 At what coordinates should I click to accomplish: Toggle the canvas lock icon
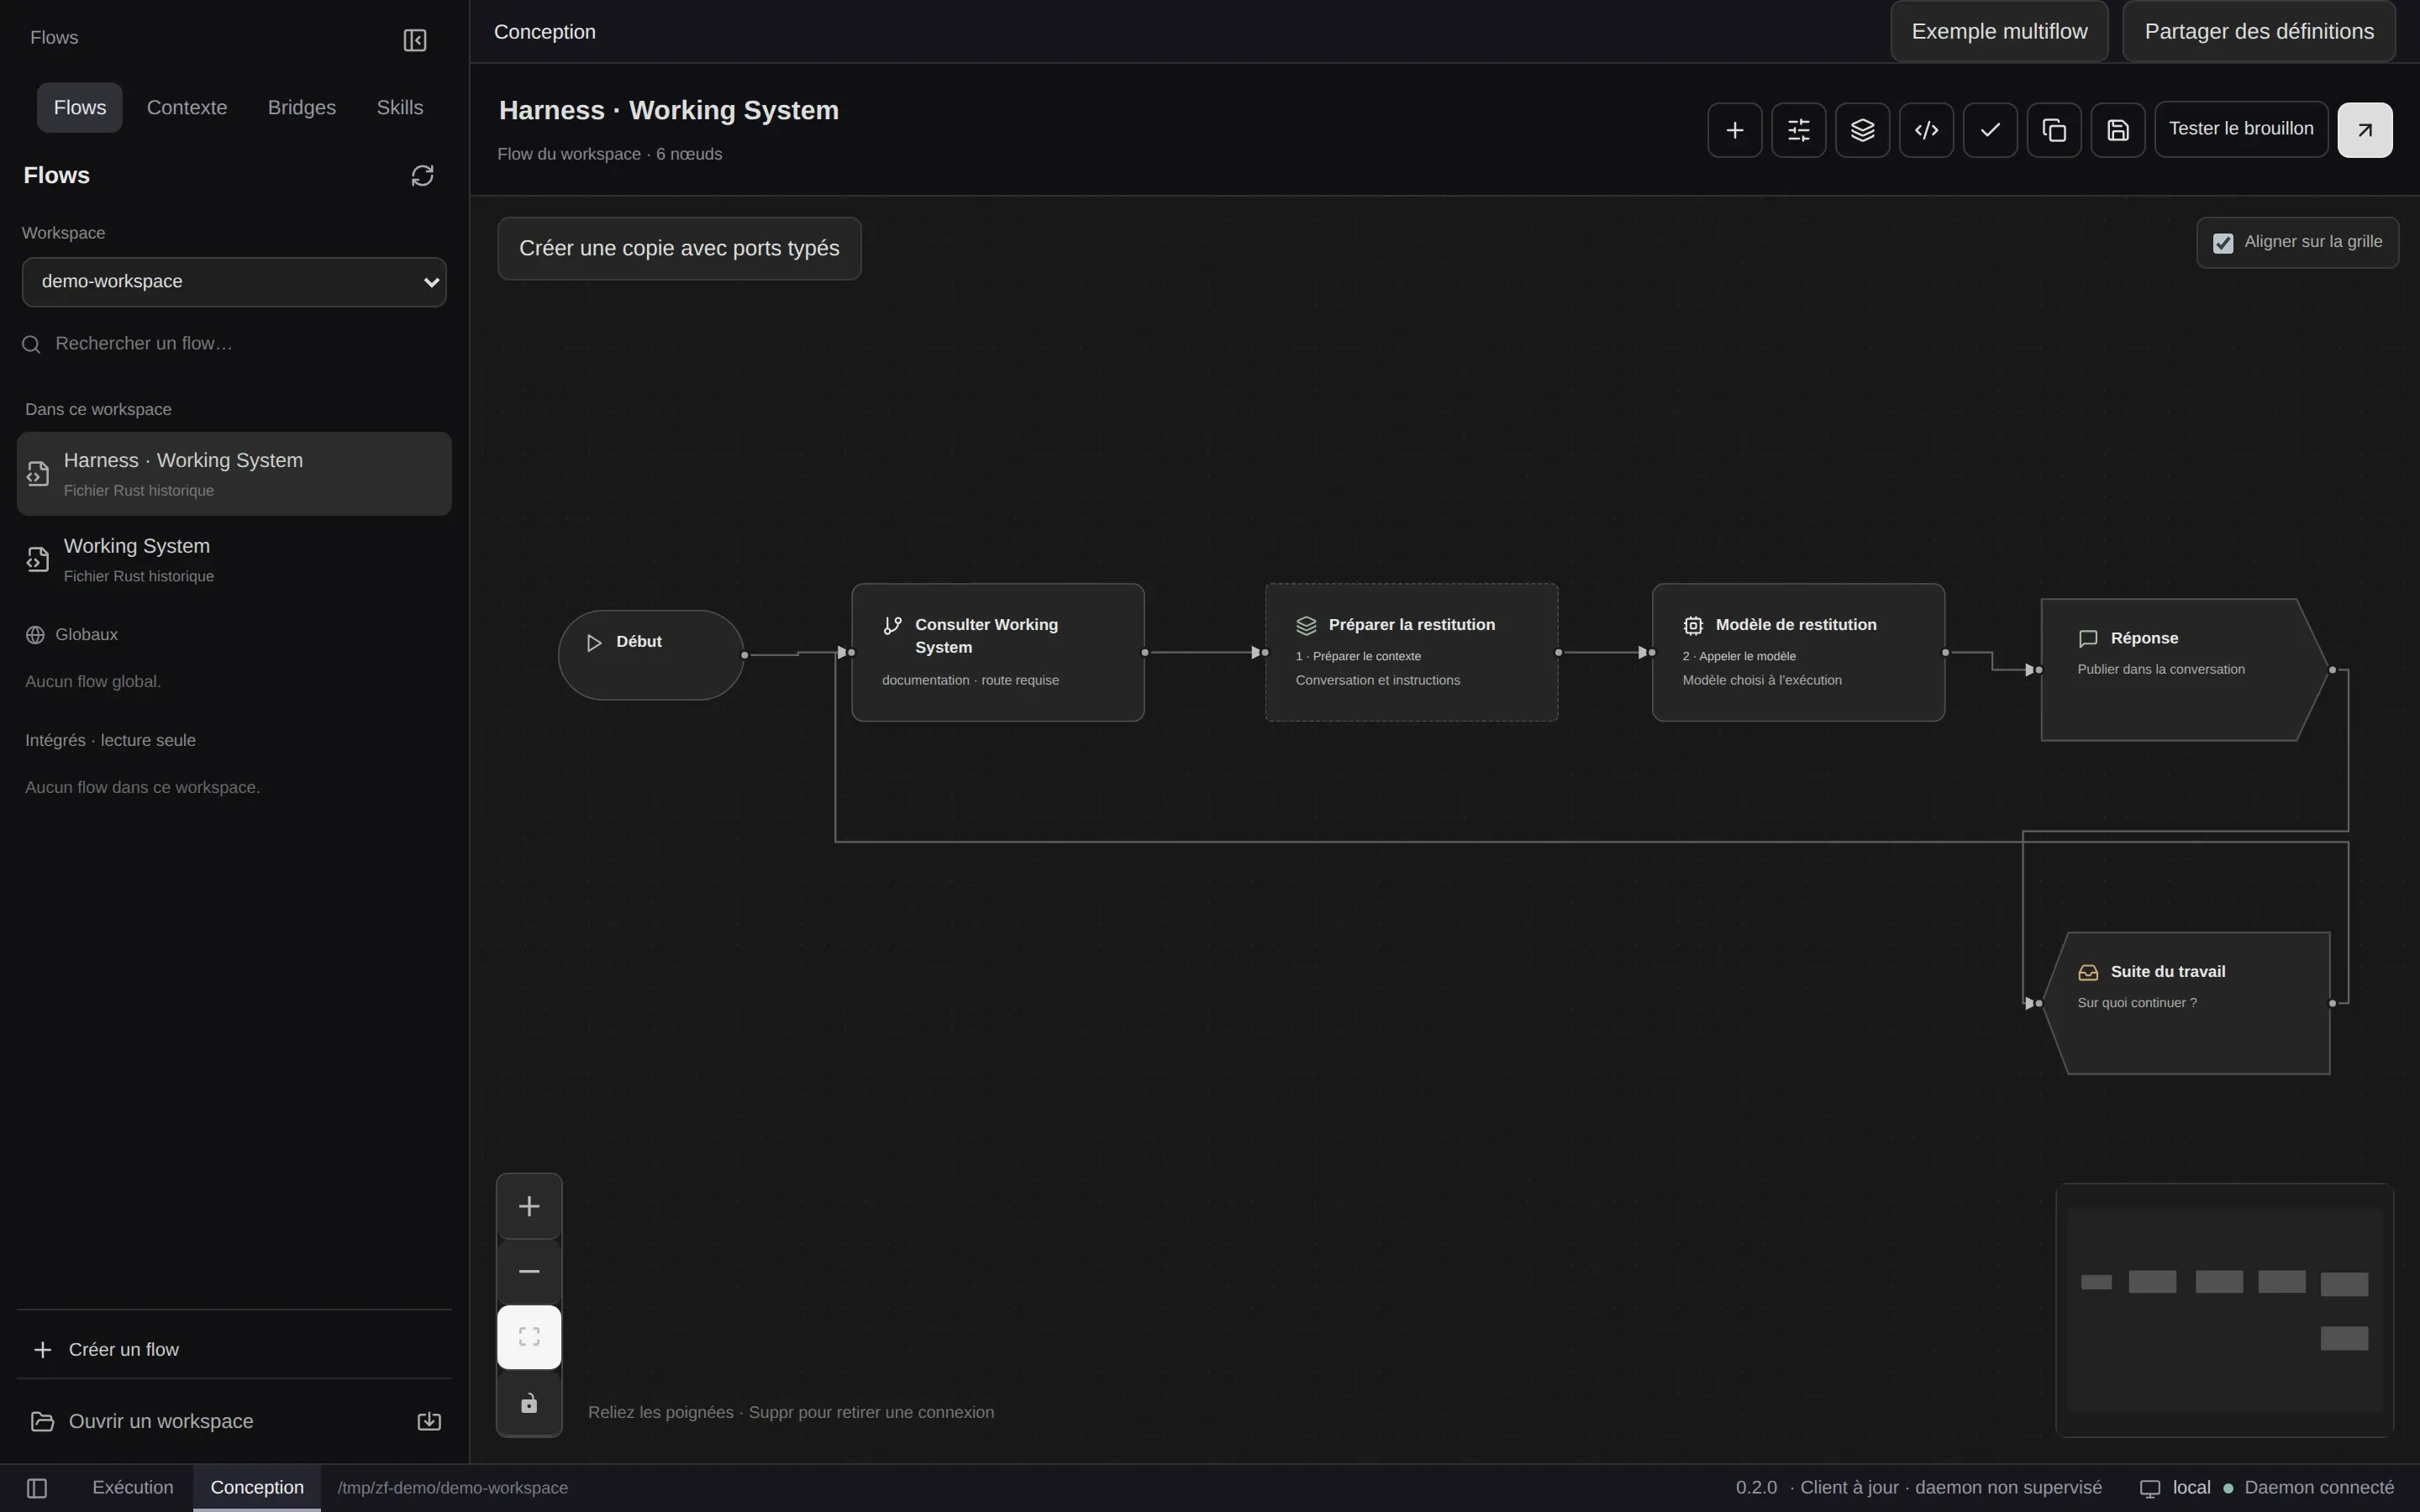529,1403
